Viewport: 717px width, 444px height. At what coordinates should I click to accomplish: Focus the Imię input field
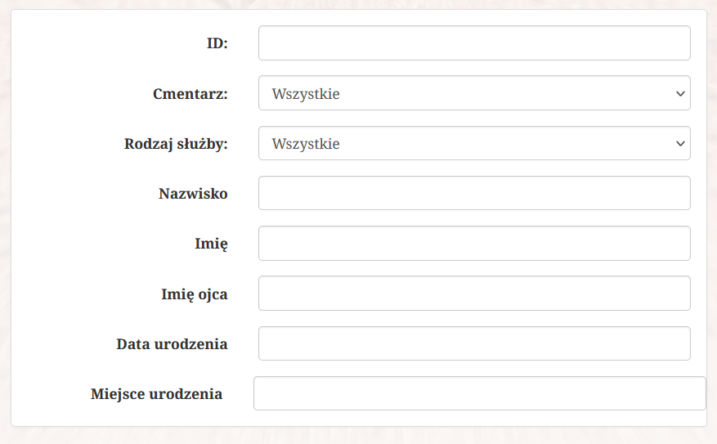tap(474, 244)
